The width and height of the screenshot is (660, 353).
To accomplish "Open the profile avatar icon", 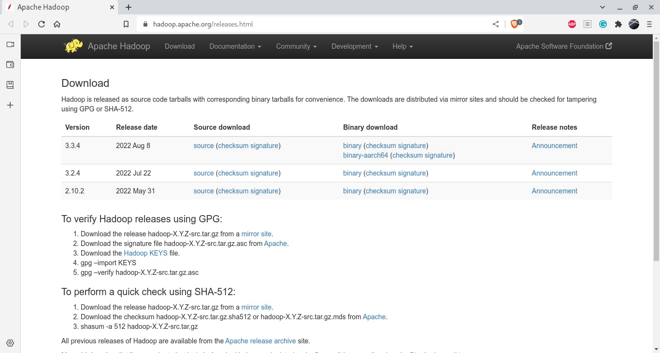I will pyautogui.click(x=634, y=24).
